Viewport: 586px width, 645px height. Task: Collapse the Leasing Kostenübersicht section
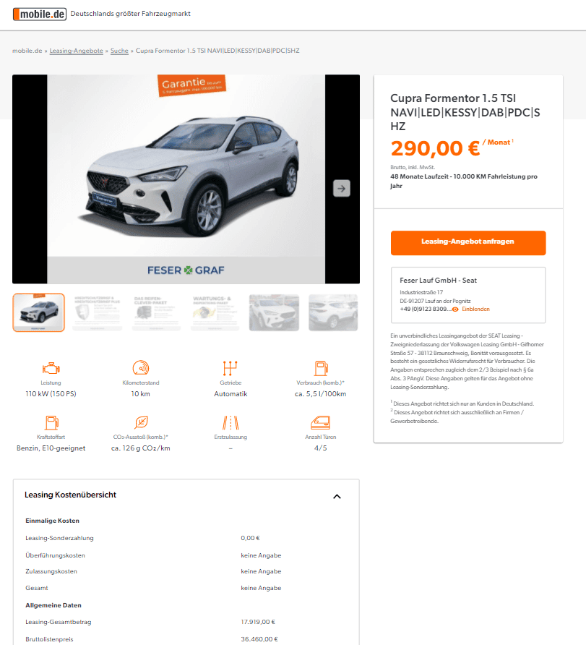[337, 497]
